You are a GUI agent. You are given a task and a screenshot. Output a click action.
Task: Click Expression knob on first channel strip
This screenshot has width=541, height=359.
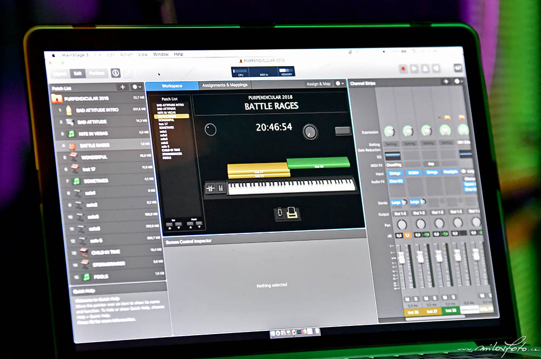click(390, 131)
